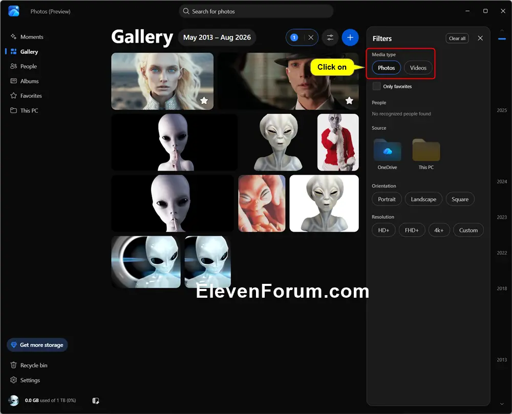Select the OneDrive source folder
This screenshot has width=512, height=414.
click(387, 154)
